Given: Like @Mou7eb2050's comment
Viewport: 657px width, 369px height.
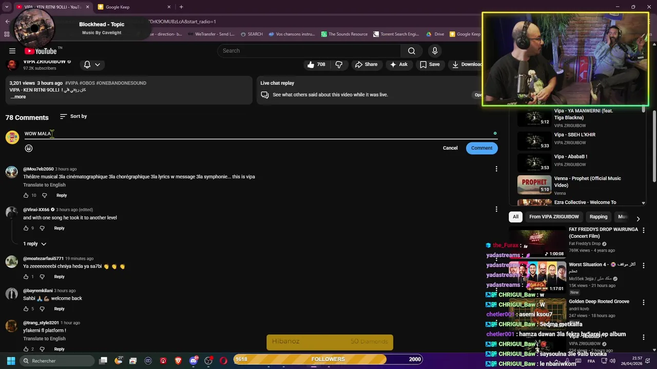Looking at the screenshot, I should click(26, 195).
